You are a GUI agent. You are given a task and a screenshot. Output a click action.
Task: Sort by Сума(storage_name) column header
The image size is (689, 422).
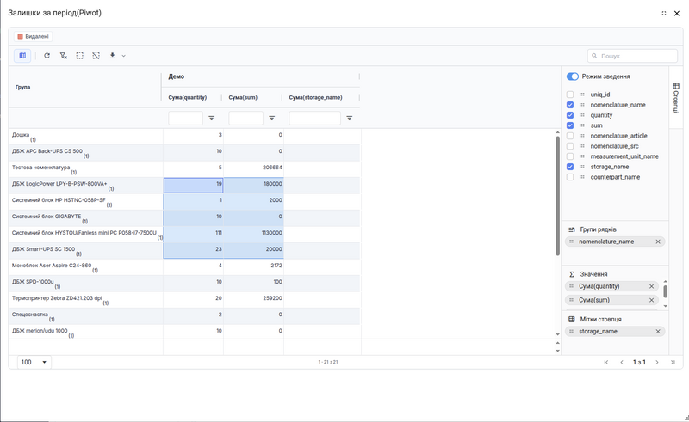pyautogui.click(x=315, y=97)
